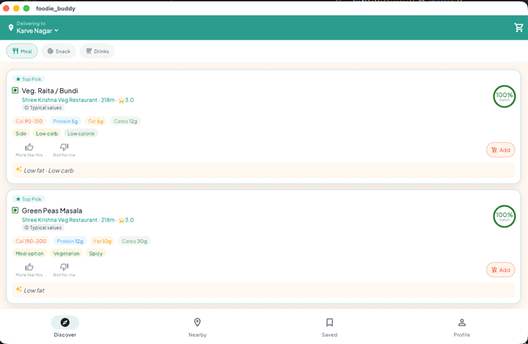Open the Green Peas Masala dish title
Viewport: 528px width, 344px height.
click(x=52, y=211)
